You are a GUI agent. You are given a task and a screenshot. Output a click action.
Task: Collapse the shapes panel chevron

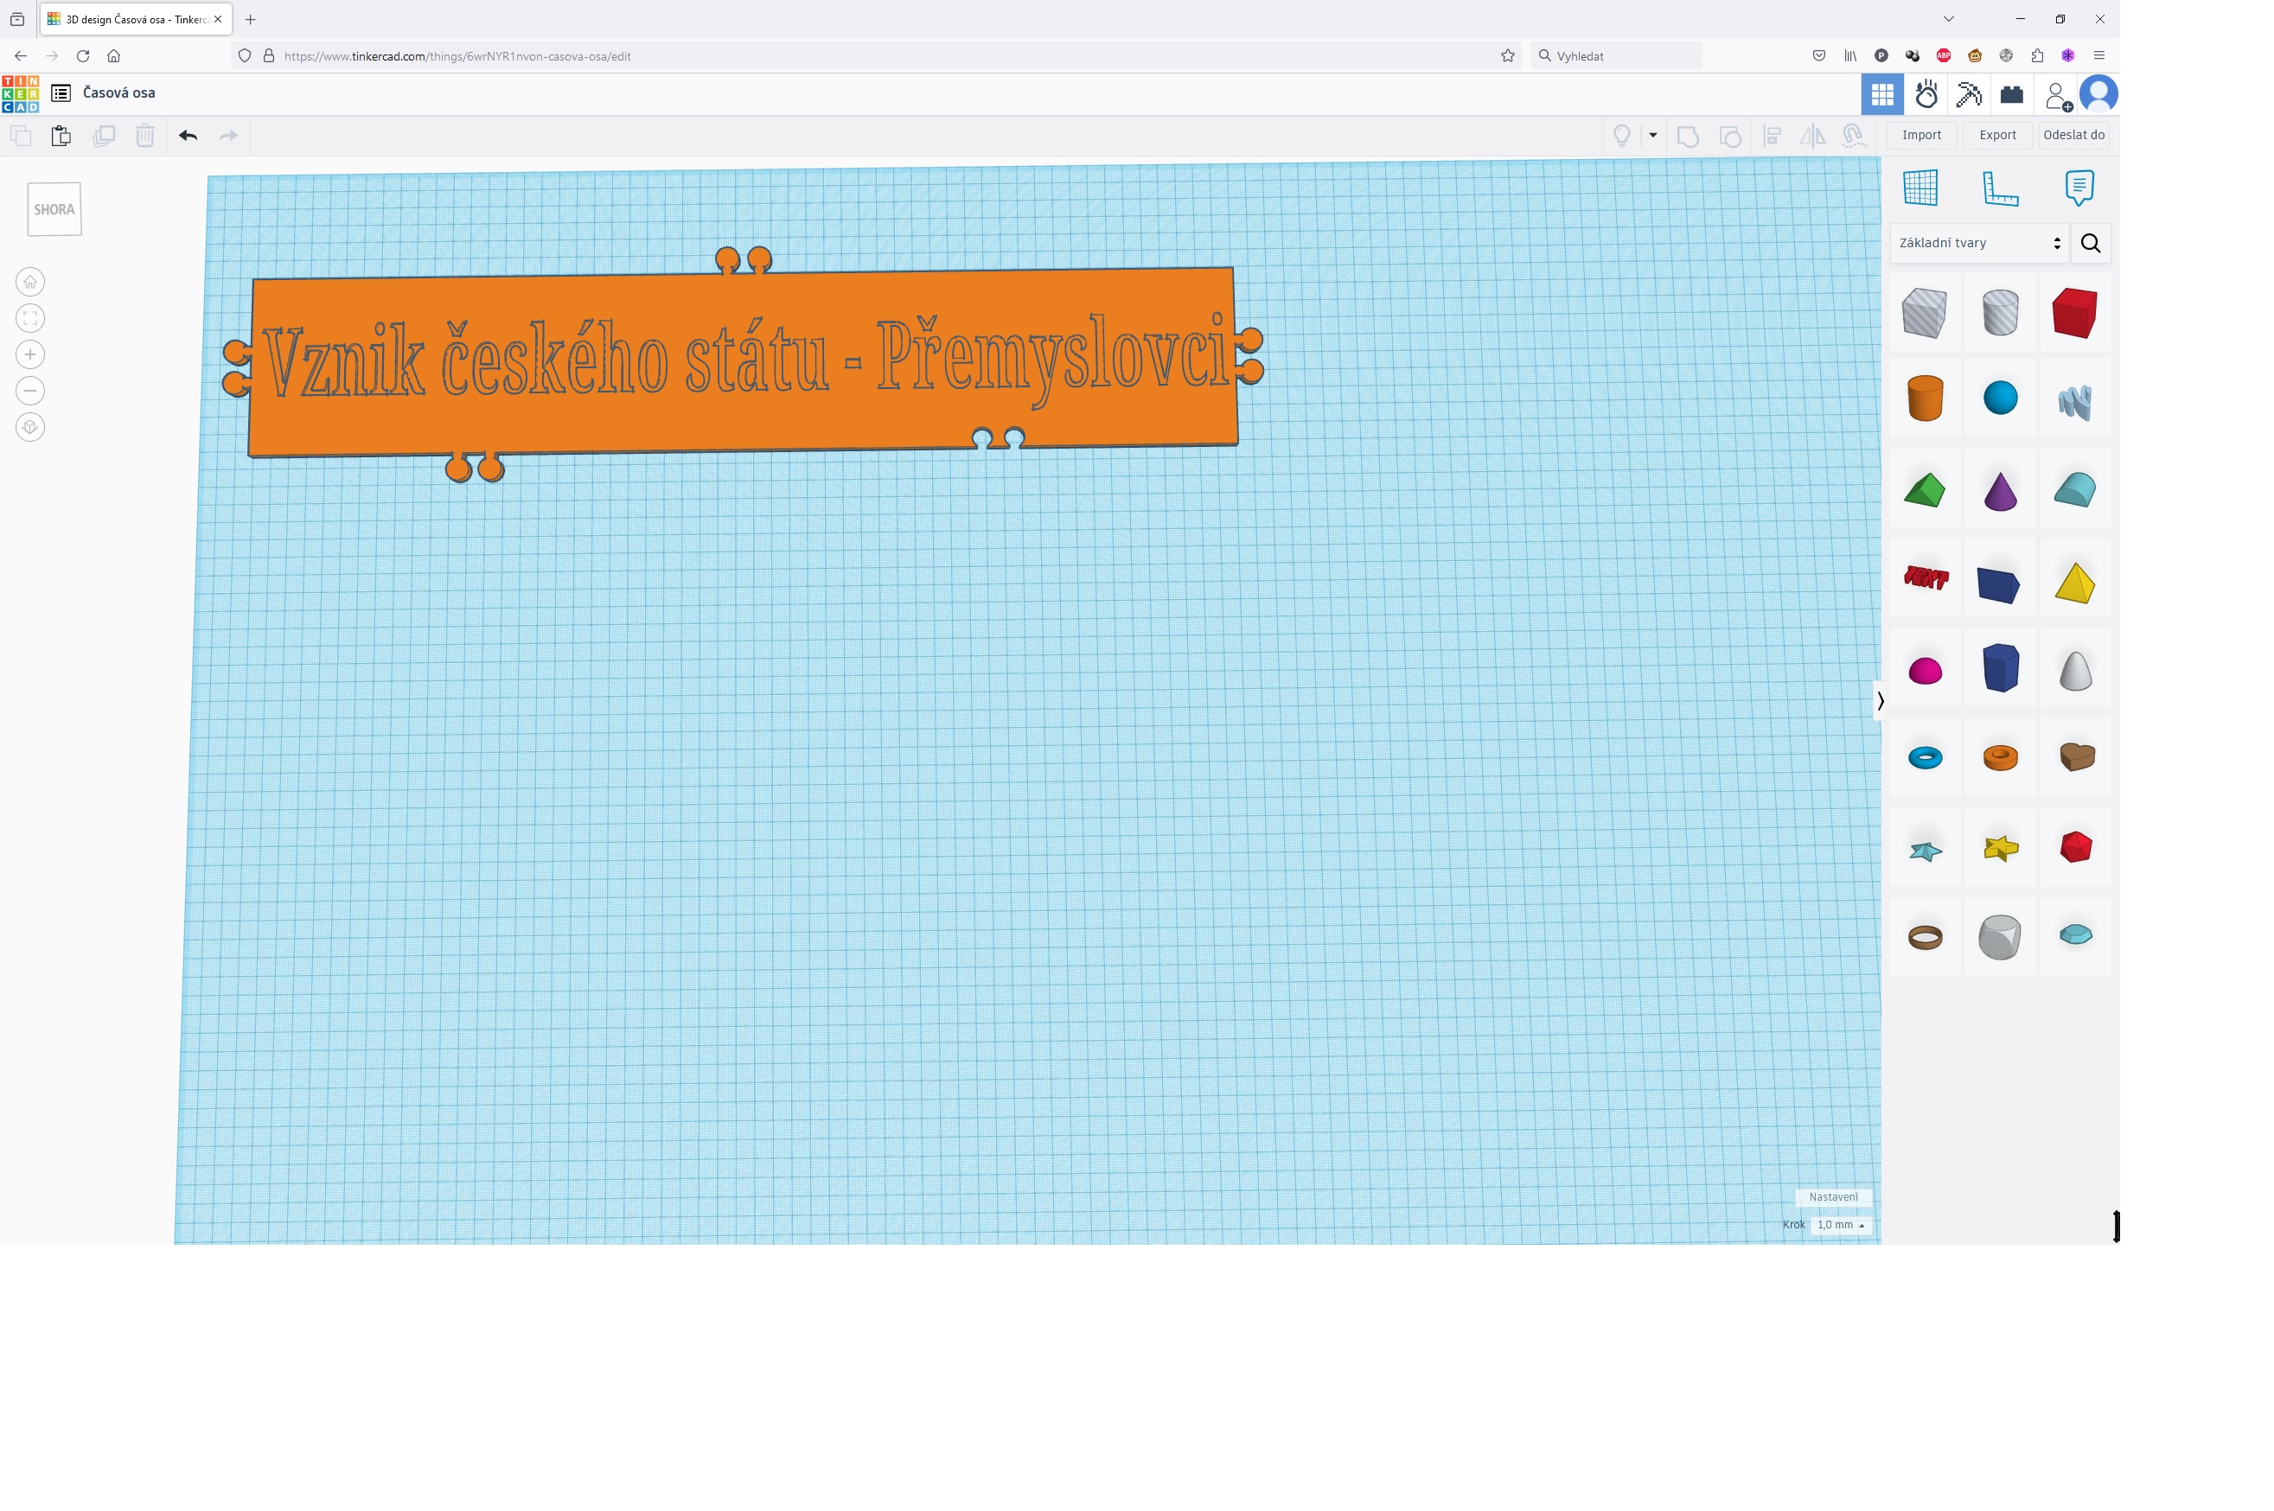pos(1880,700)
